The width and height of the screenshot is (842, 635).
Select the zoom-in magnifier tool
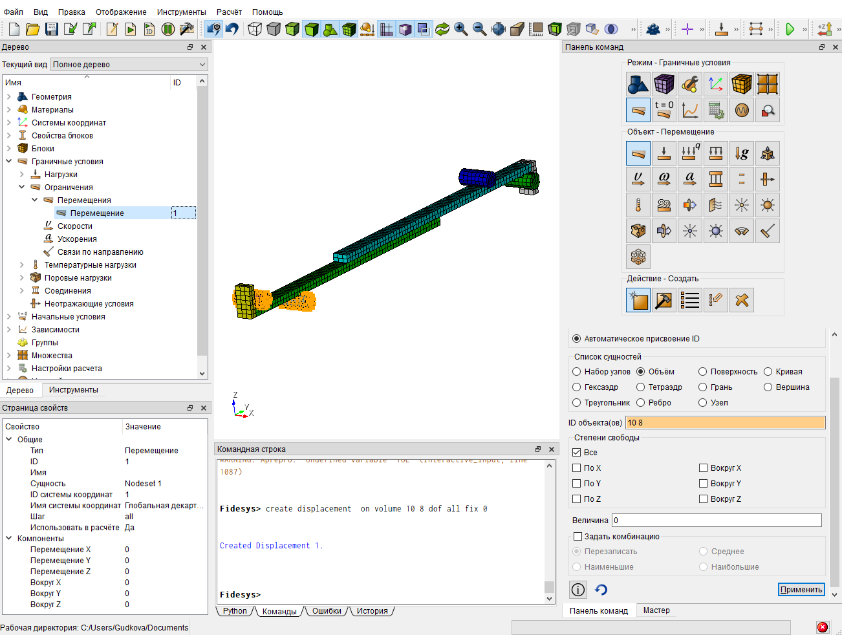click(x=461, y=29)
